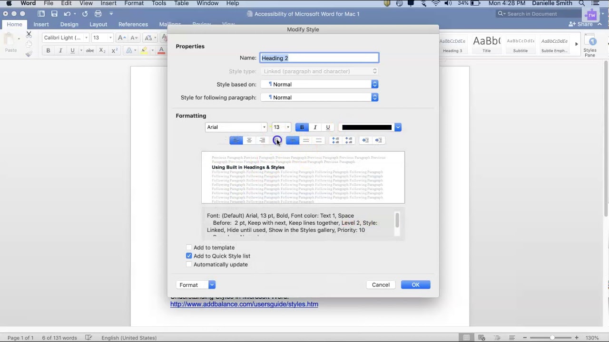Click the Cancel button

pos(381,285)
